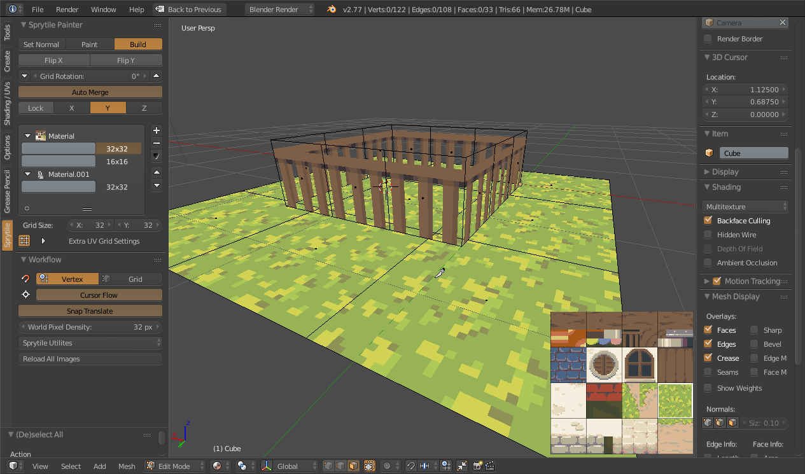Click the move up arrow beside material list
The width and height of the screenshot is (805, 474).
(x=157, y=172)
